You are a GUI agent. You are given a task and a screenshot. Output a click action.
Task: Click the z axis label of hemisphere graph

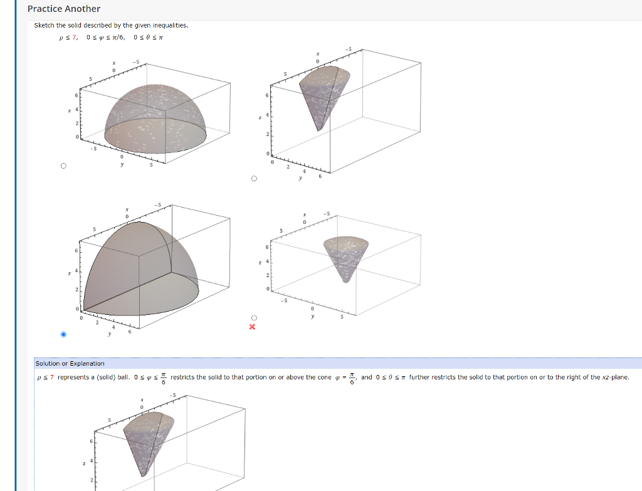coord(69,110)
